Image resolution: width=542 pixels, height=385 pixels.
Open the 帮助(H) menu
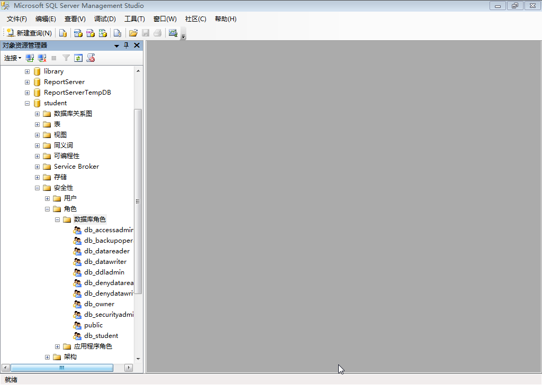click(225, 19)
